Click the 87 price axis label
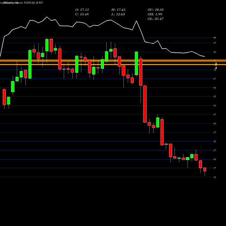This screenshot has width=226, height=226. point(215,43)
